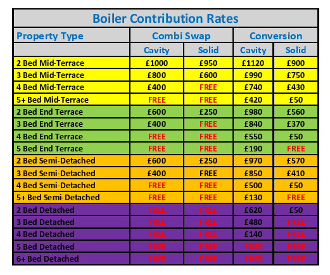Select the £1120 conversion cavity cell
Image resolution: width=330 pixels, height=275 pixels.
[253, 63]
